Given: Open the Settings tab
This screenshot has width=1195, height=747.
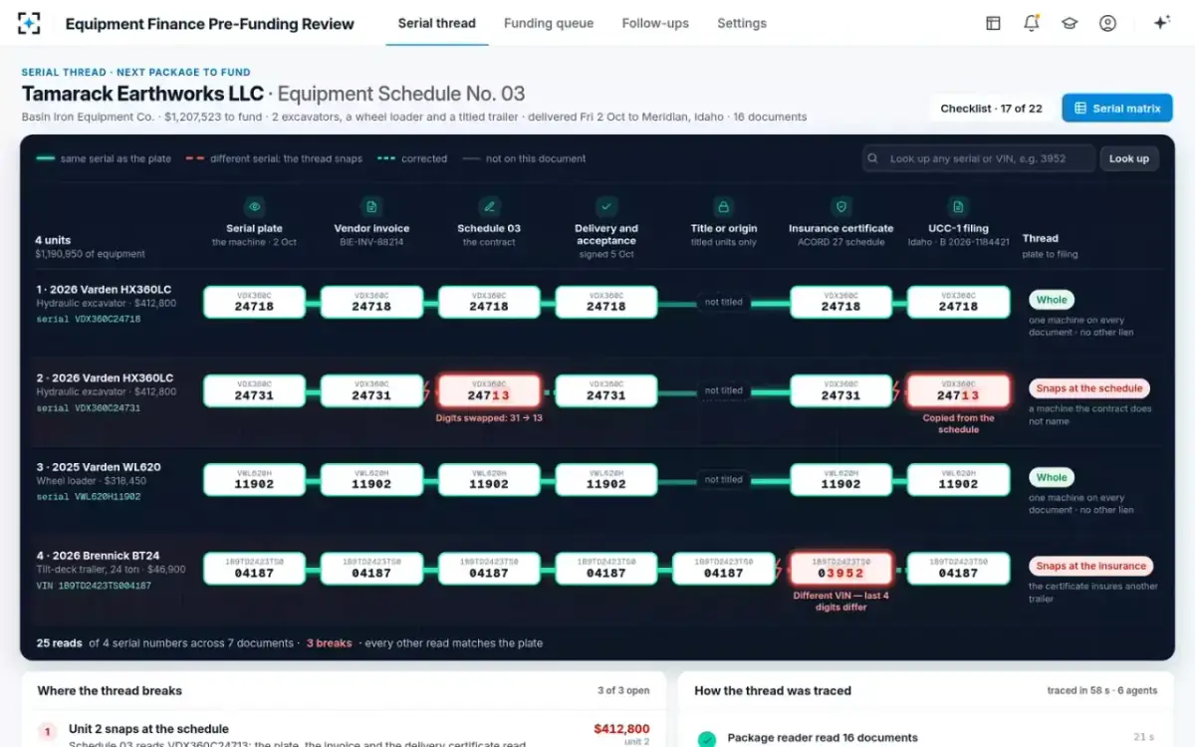Looking at the screenshot, I should click(x=742, y=23).
